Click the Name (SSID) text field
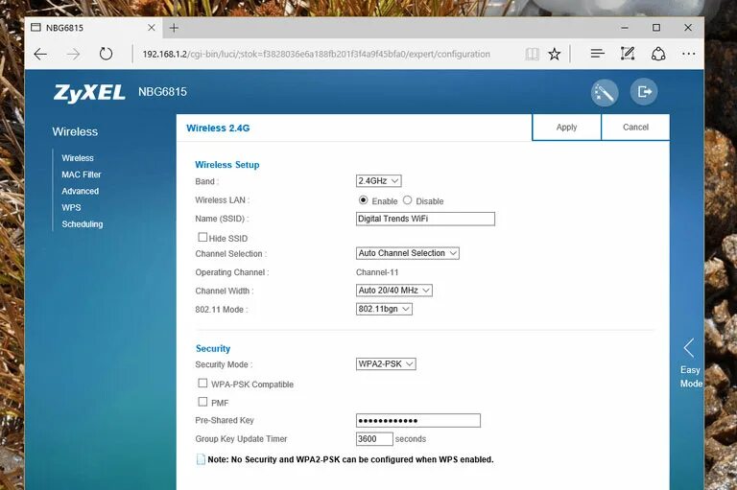Viewport: 737px width, 490px height. [425, 219]
